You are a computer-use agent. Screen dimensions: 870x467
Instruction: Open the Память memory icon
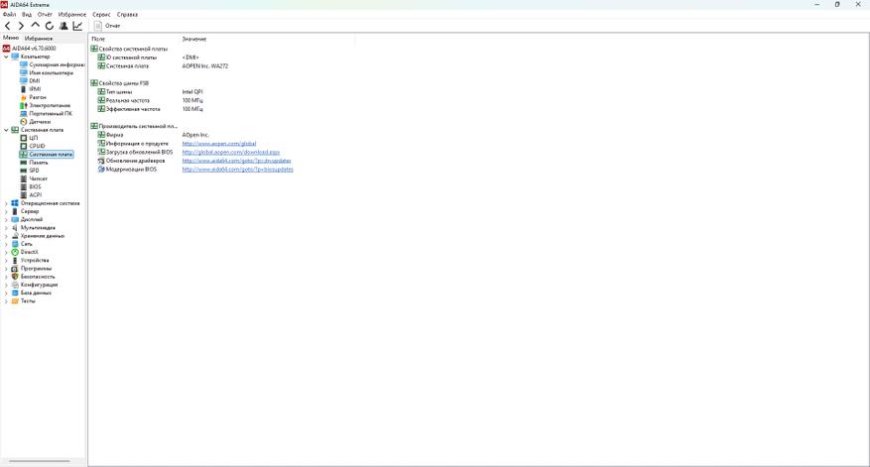click(23, 163)
